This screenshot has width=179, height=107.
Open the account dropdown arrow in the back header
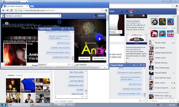[x=141, y=11]
